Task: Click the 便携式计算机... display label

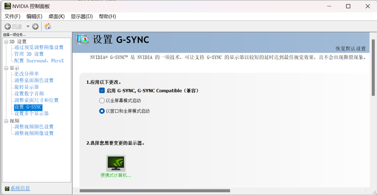Action: coord(116,175)
